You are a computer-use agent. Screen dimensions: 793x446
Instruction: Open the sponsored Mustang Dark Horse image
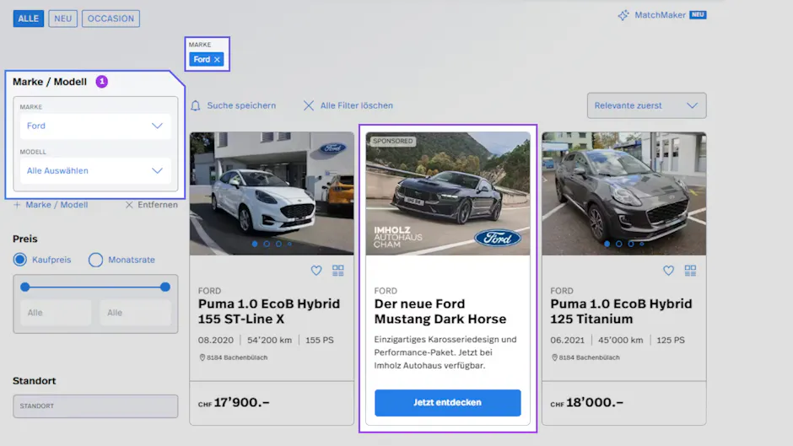(448, 193)
